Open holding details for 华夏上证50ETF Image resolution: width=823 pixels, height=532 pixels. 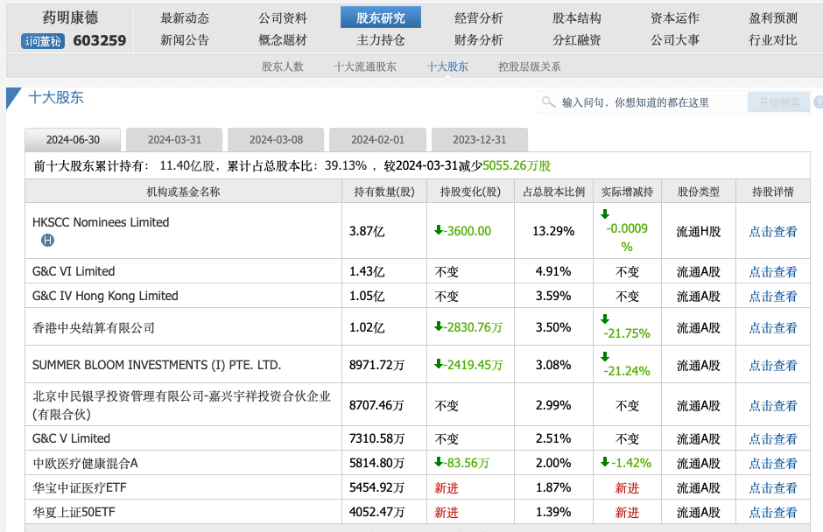pyautogui.click(x=773, y=512)
